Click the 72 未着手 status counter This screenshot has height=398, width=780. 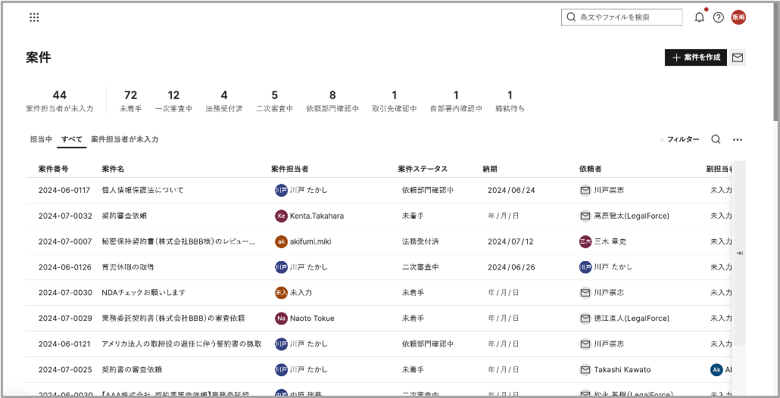pyautogui.click(x=131, y=101)
